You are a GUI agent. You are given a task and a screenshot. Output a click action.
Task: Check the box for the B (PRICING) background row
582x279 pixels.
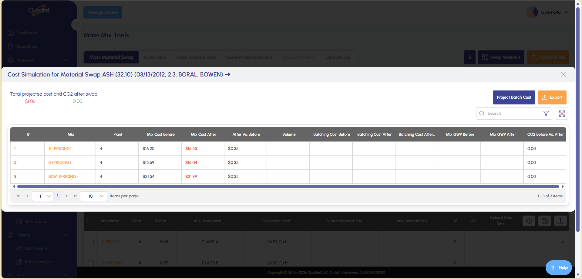click(91, 263)
